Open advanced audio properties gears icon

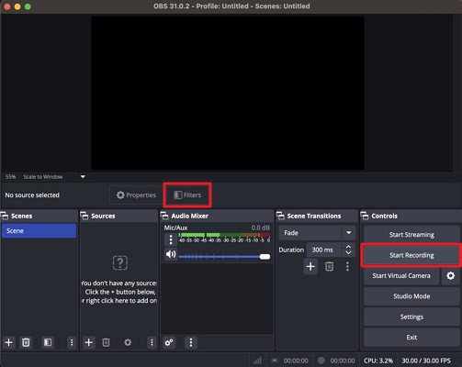coord(169,342)
